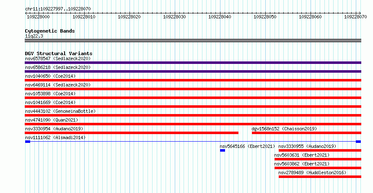Click the right blue block of nsv1111062
The width and height of the screenshot is (373, 193).
358,142
